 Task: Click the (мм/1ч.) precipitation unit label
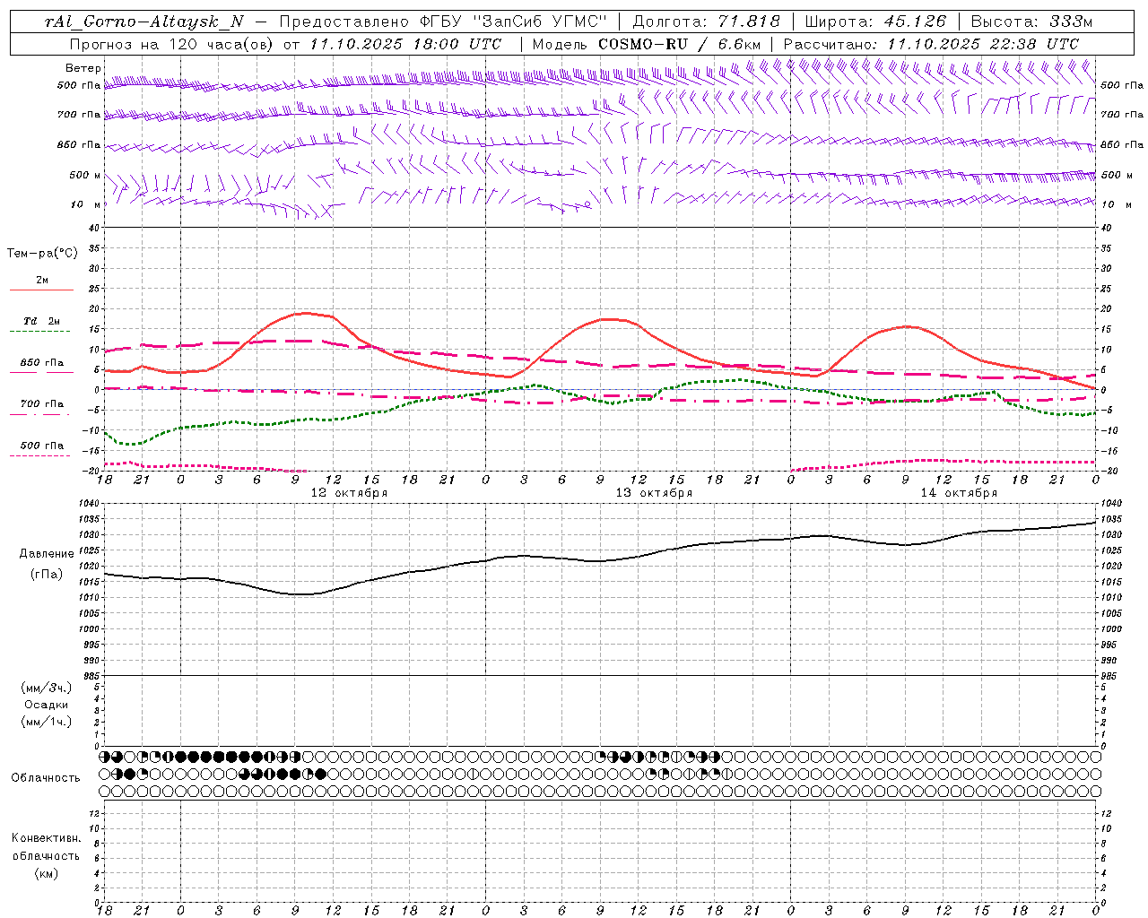[x=47, y=722]
